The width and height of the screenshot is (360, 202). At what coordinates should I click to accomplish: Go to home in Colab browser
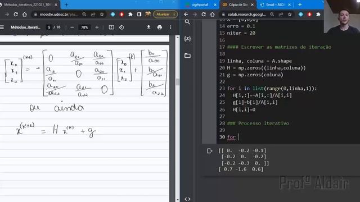click(x=213, y=15)
